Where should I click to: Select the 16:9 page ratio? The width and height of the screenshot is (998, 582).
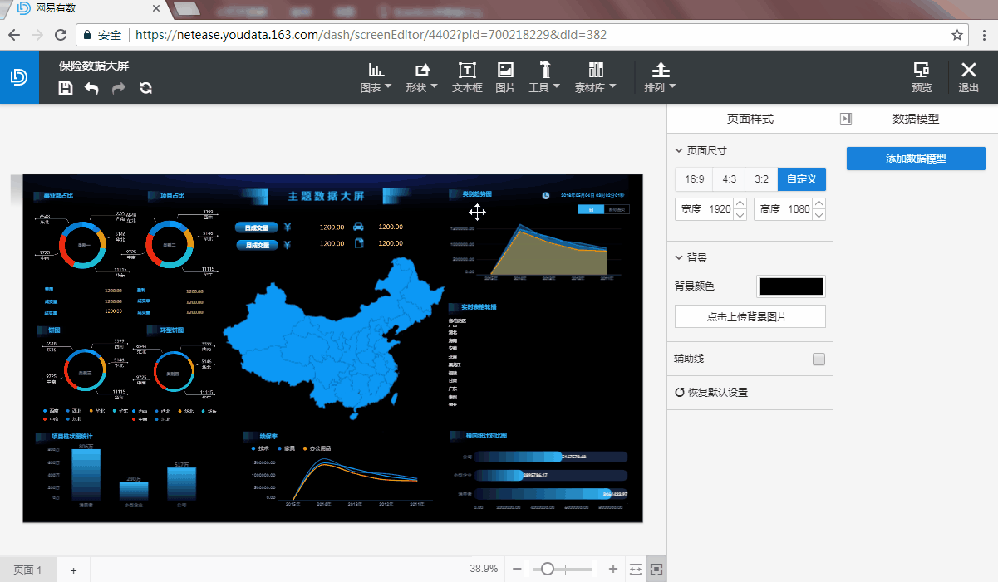pyautogui.click(x=694, y=179)
